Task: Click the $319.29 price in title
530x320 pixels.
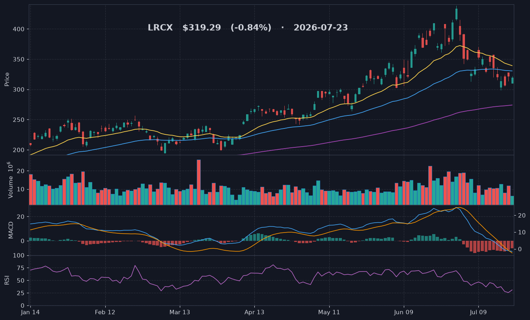Action: [202, 28]
